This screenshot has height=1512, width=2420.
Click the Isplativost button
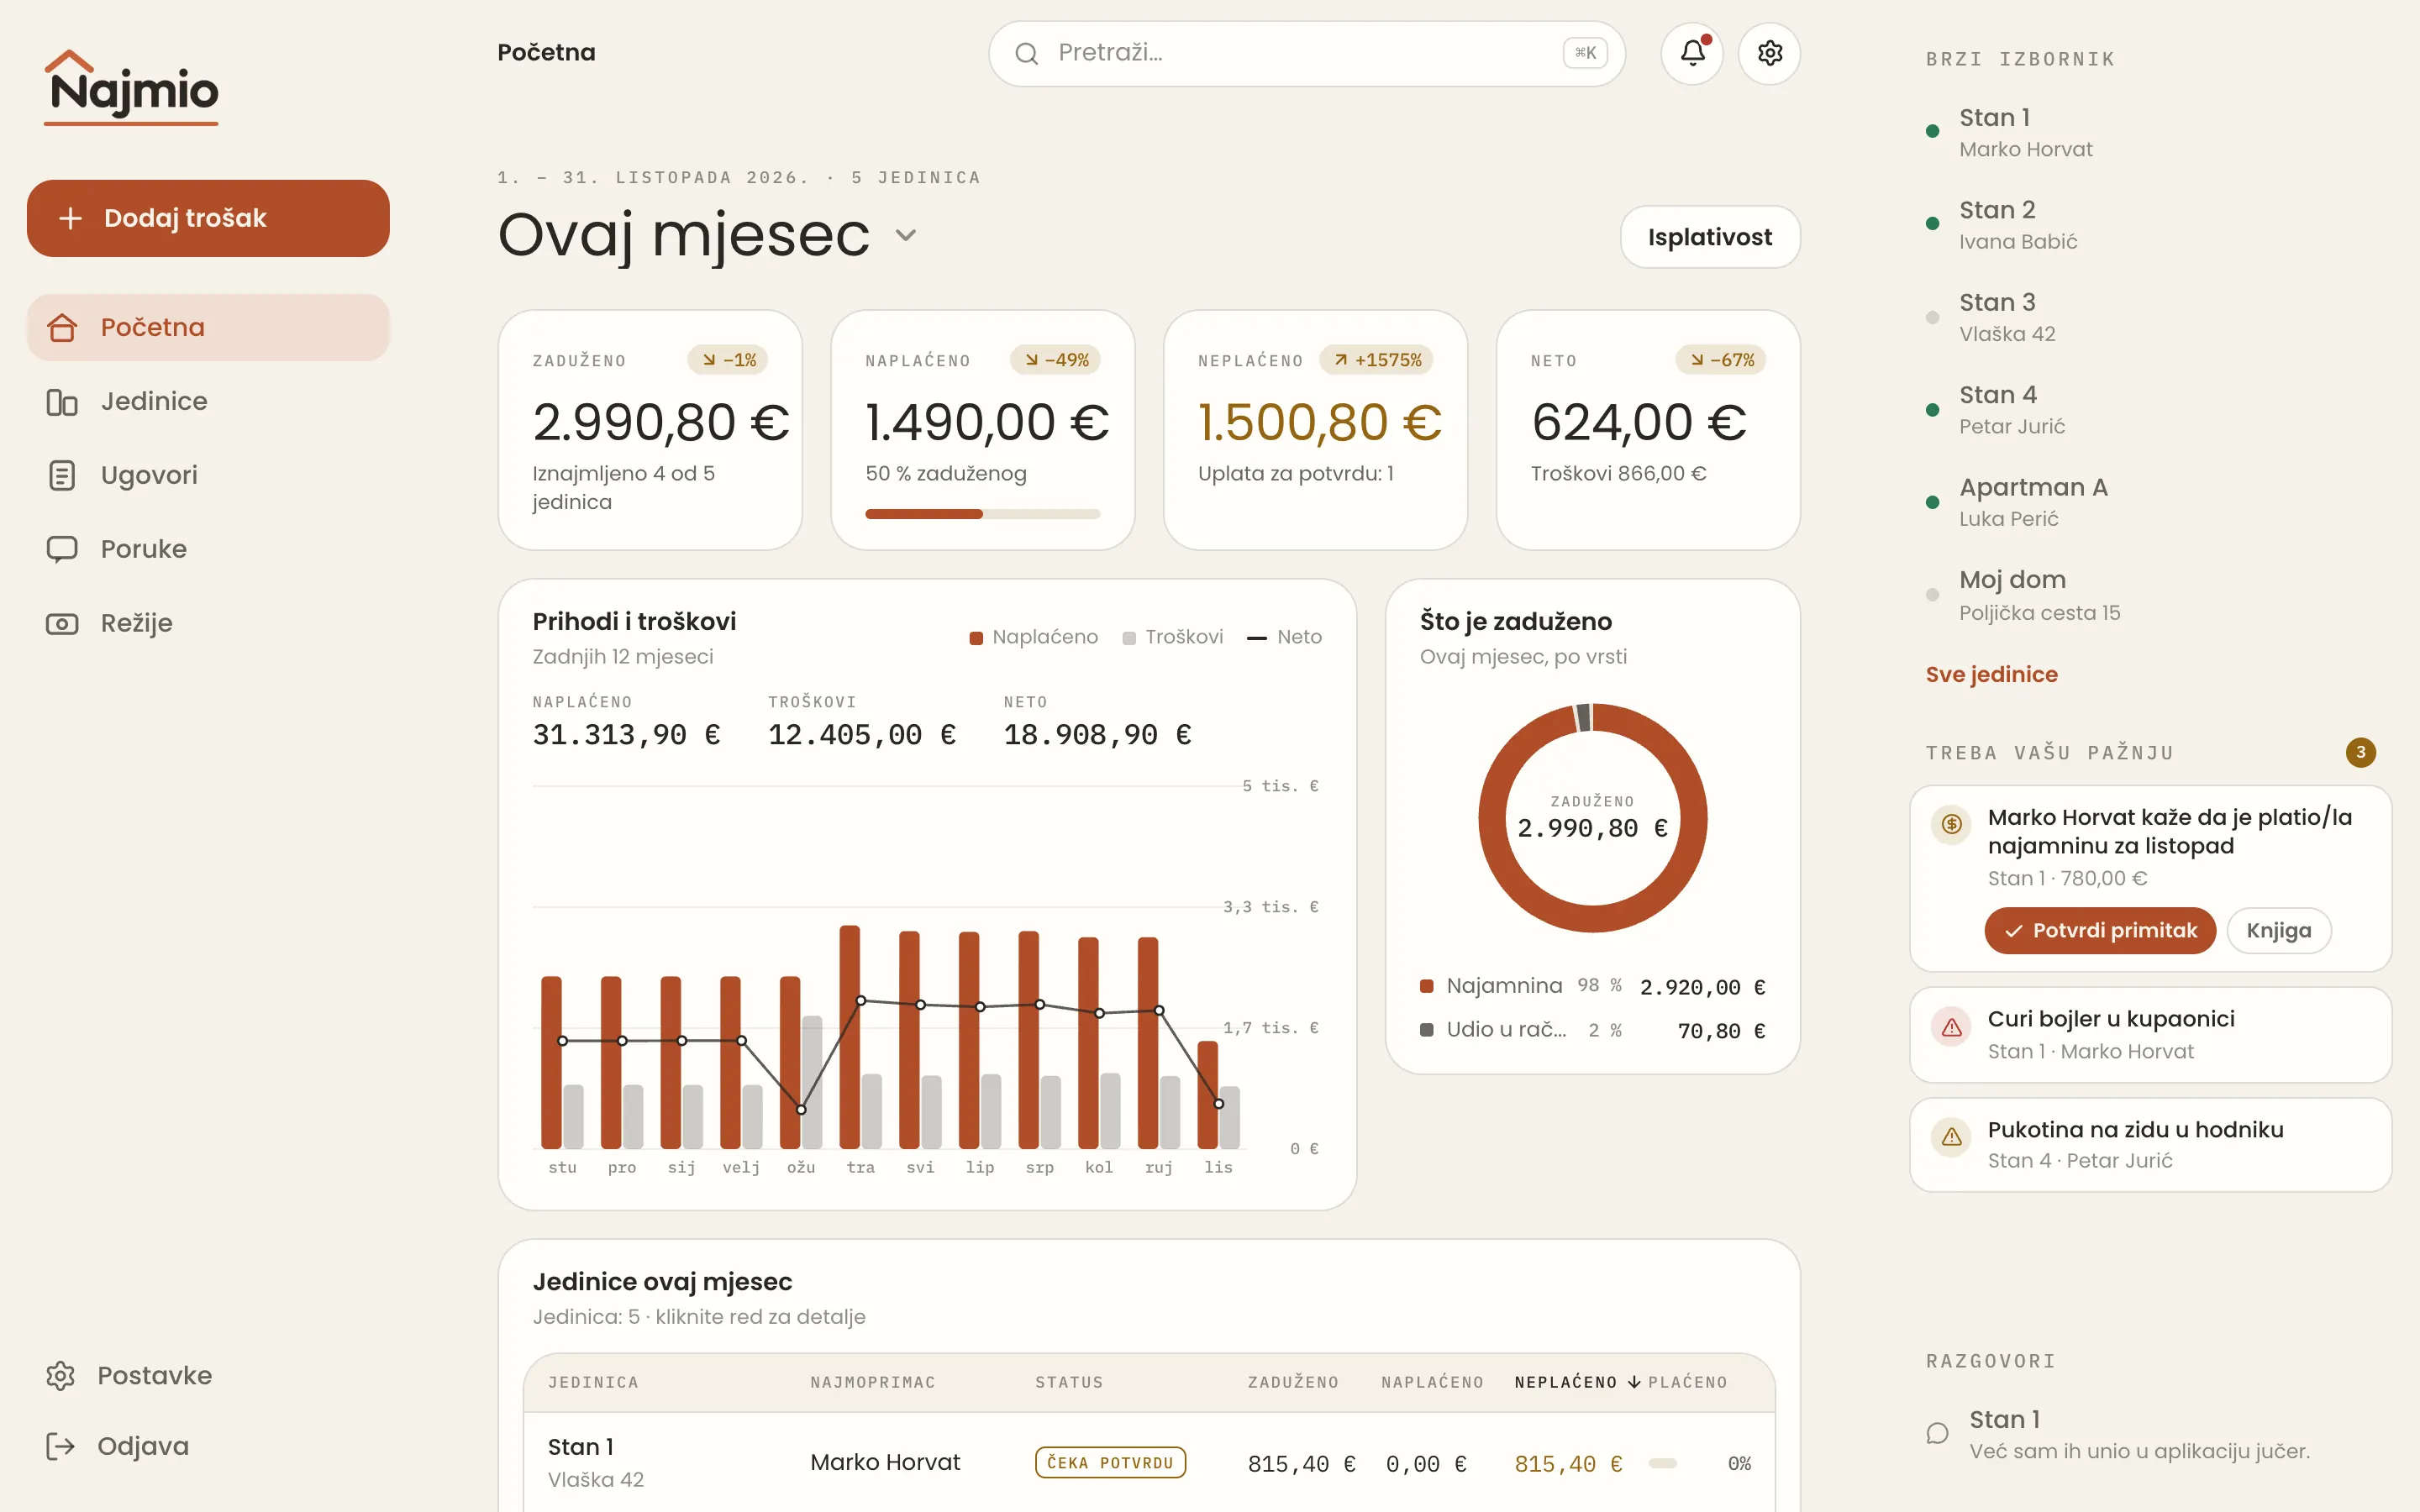[1710, 237]
